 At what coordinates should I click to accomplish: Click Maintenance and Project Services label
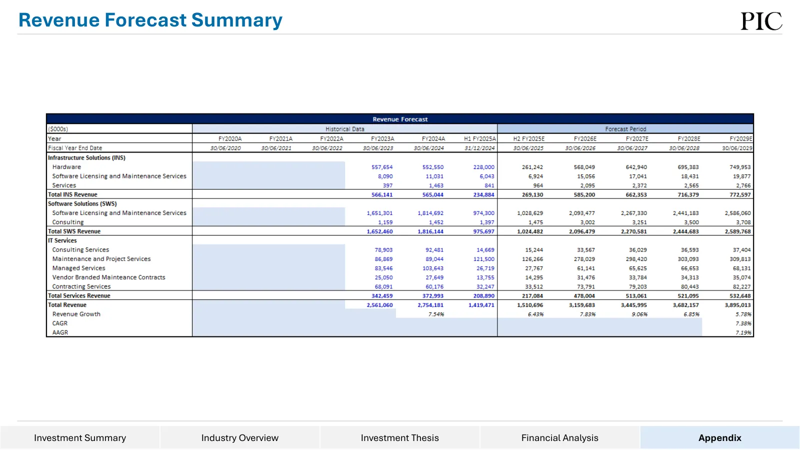click(x=101, y=259)
